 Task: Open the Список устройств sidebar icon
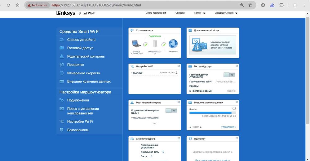pyautogui.click(x=62, y=40)
